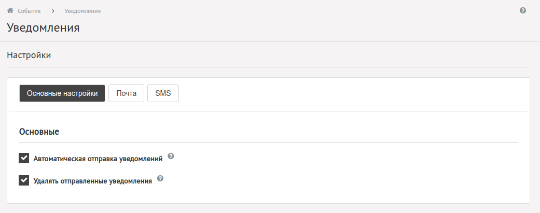The width and height of the screenshot is (540, 213).
Task: Click the Удалять отправленные уведомления label text
Action: [93, 181]
